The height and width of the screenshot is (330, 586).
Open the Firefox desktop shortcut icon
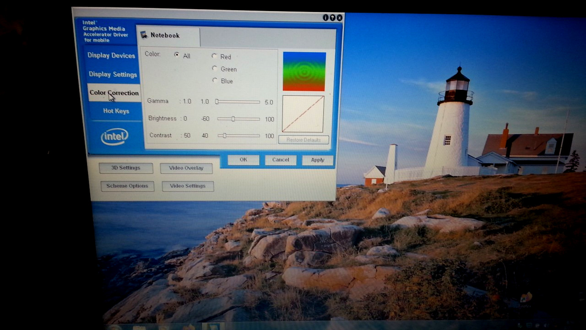[526, 298]
